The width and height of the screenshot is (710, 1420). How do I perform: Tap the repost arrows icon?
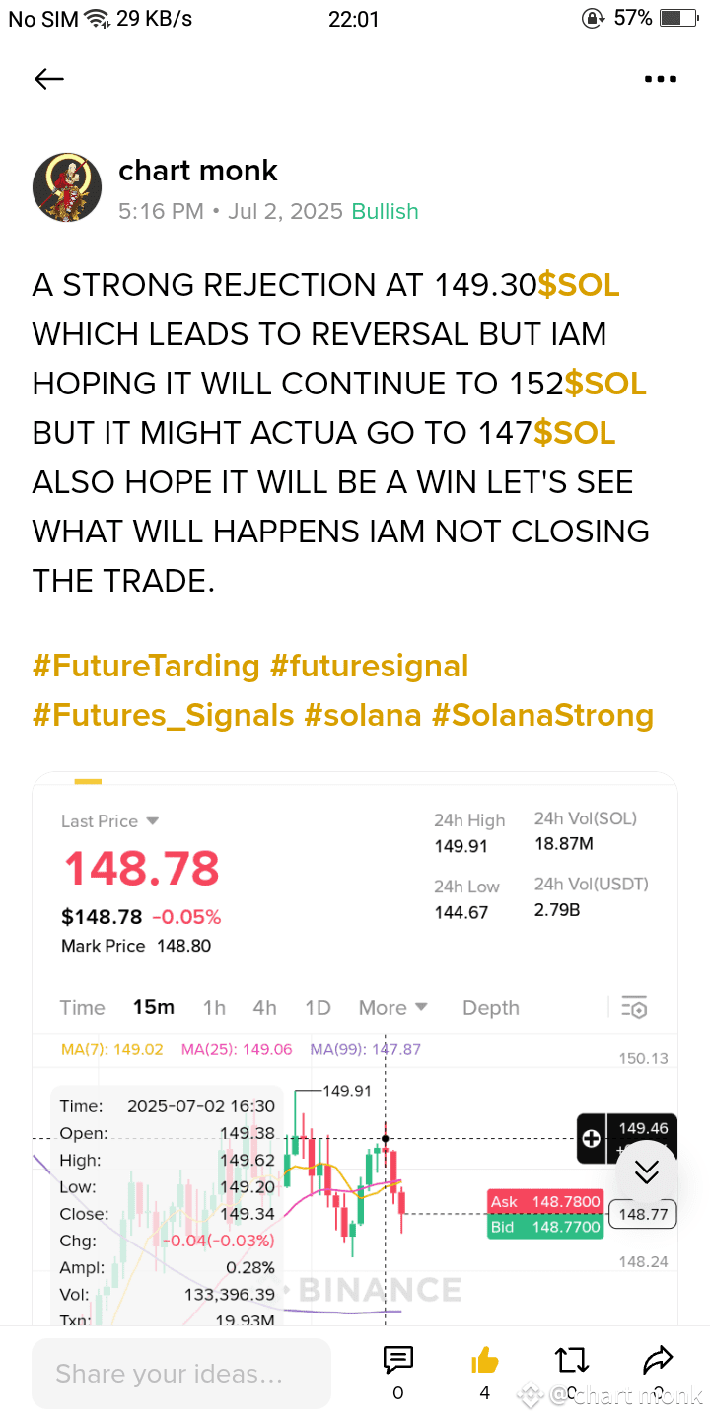pos(572,1361)
